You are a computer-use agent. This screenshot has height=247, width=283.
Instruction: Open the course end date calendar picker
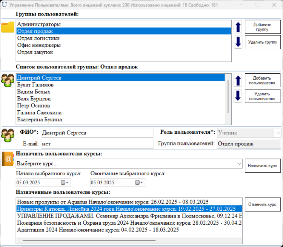pyautogui.click(x=140, y=183)
